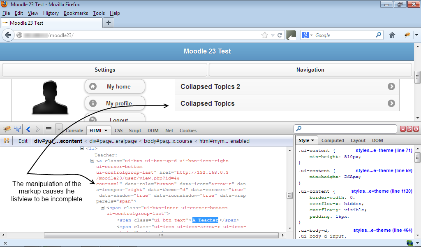Click the Firefox back navigation button
Screen dimensions: 421x247
(x=8, y=35)
